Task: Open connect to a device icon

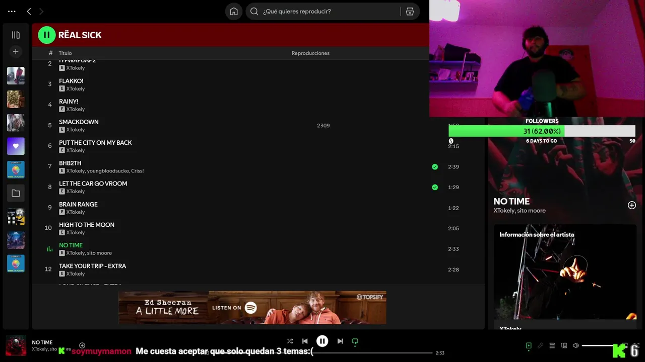Action: (564, 346)
